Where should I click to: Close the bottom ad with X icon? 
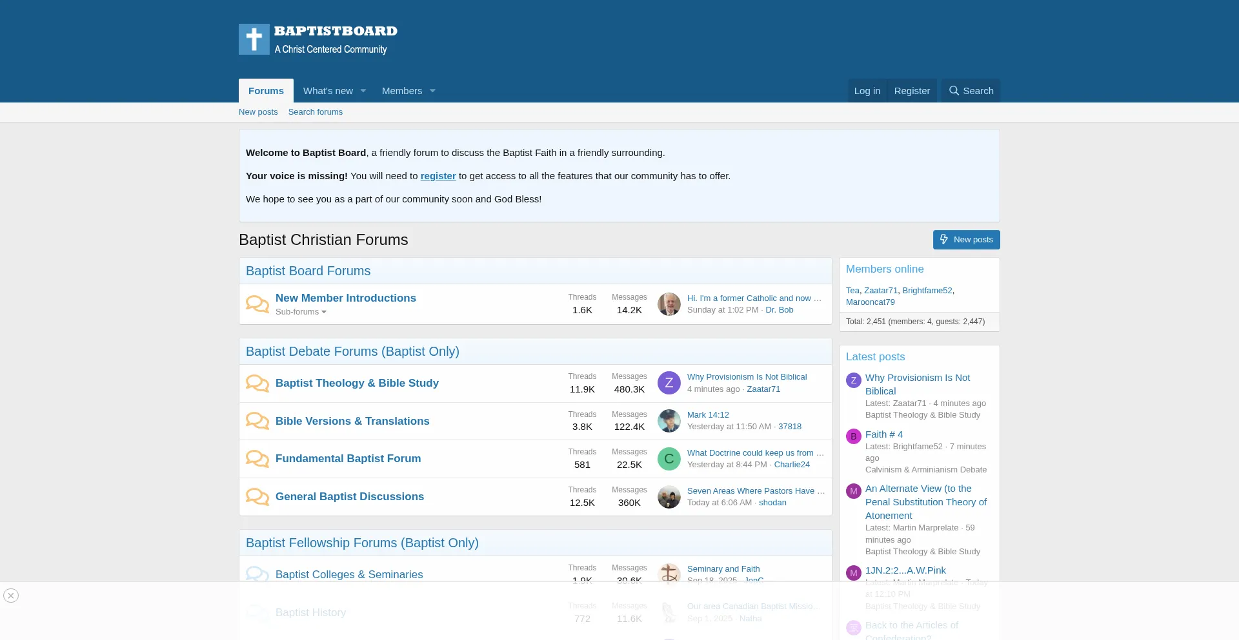pyautogui.click(x=11, y=596)
